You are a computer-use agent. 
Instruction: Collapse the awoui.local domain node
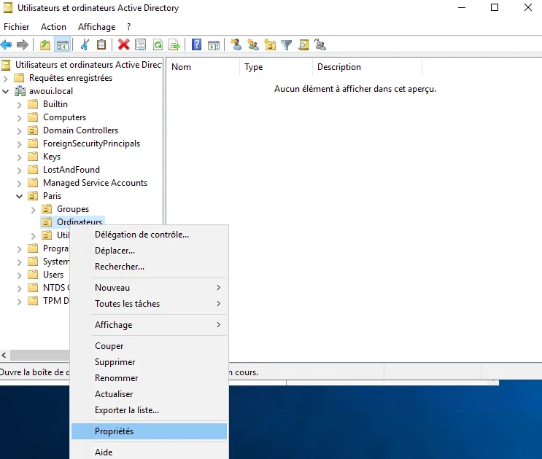tap(6, 92)
